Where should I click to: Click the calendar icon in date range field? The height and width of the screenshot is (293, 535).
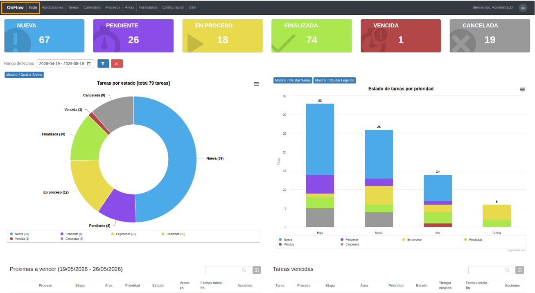click(x=89, y=63)
